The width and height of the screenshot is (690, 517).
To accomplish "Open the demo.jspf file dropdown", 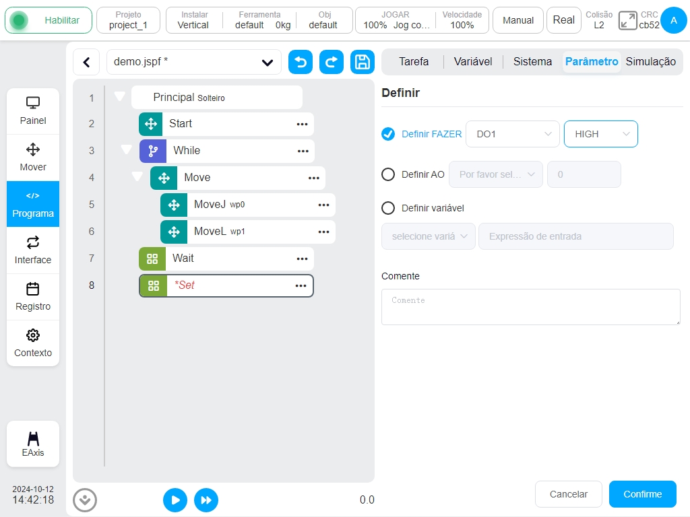I will [194, 62].
